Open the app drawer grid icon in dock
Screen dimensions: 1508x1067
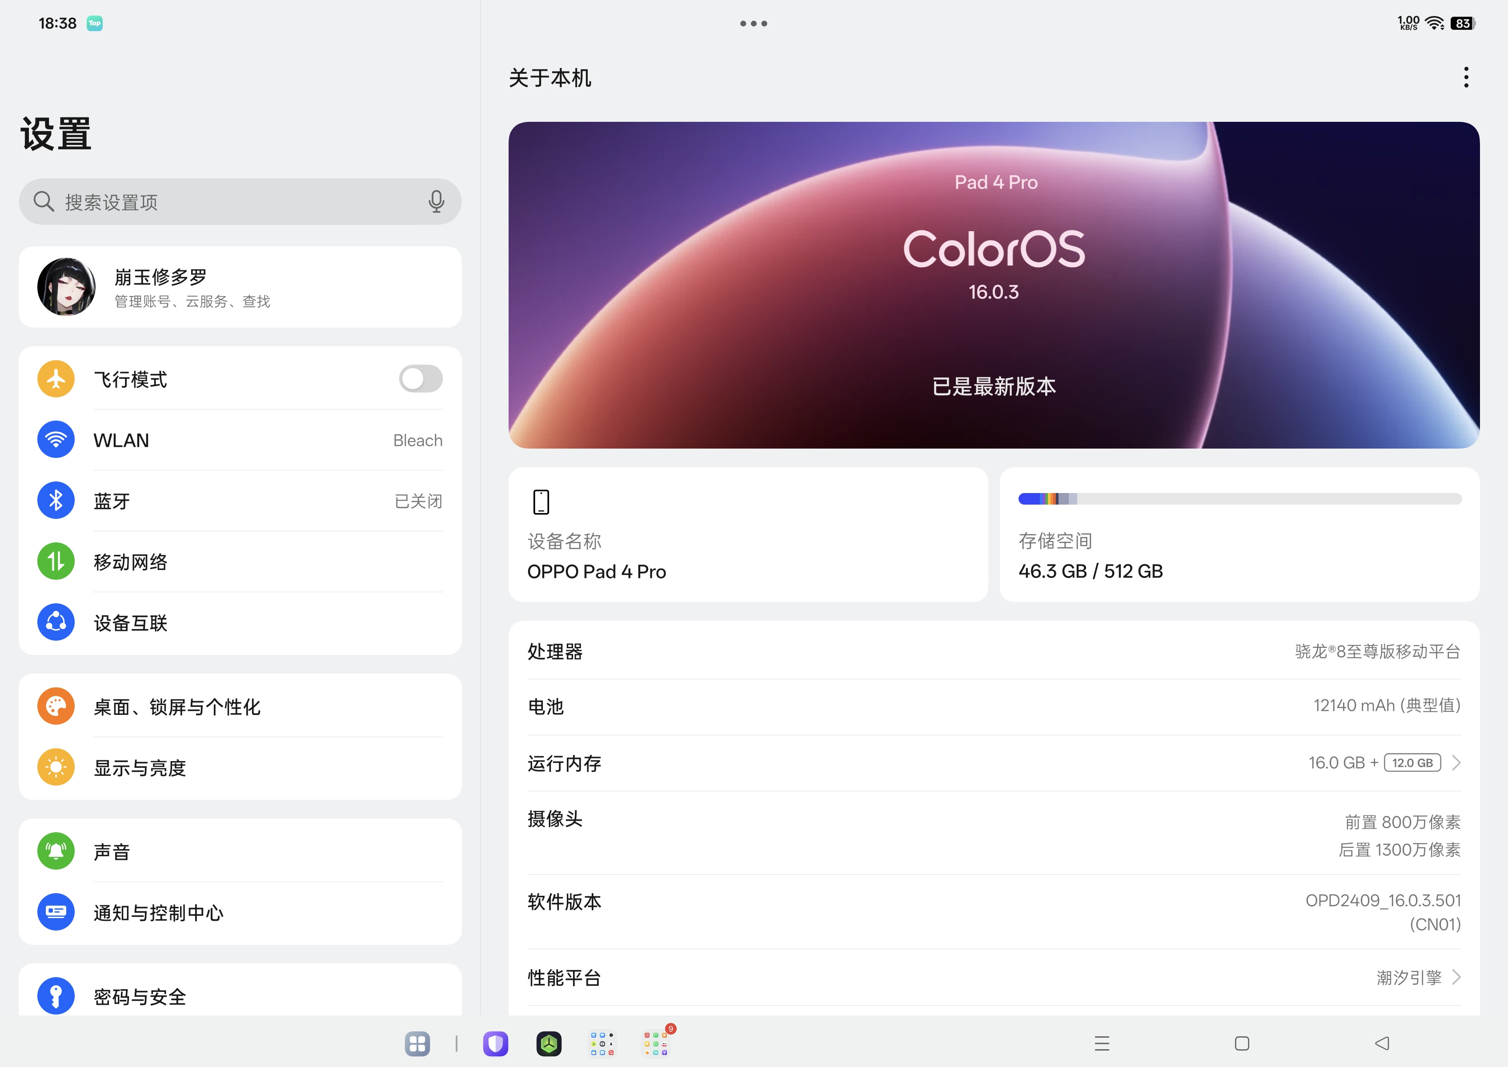click(x=417, y=1043)
